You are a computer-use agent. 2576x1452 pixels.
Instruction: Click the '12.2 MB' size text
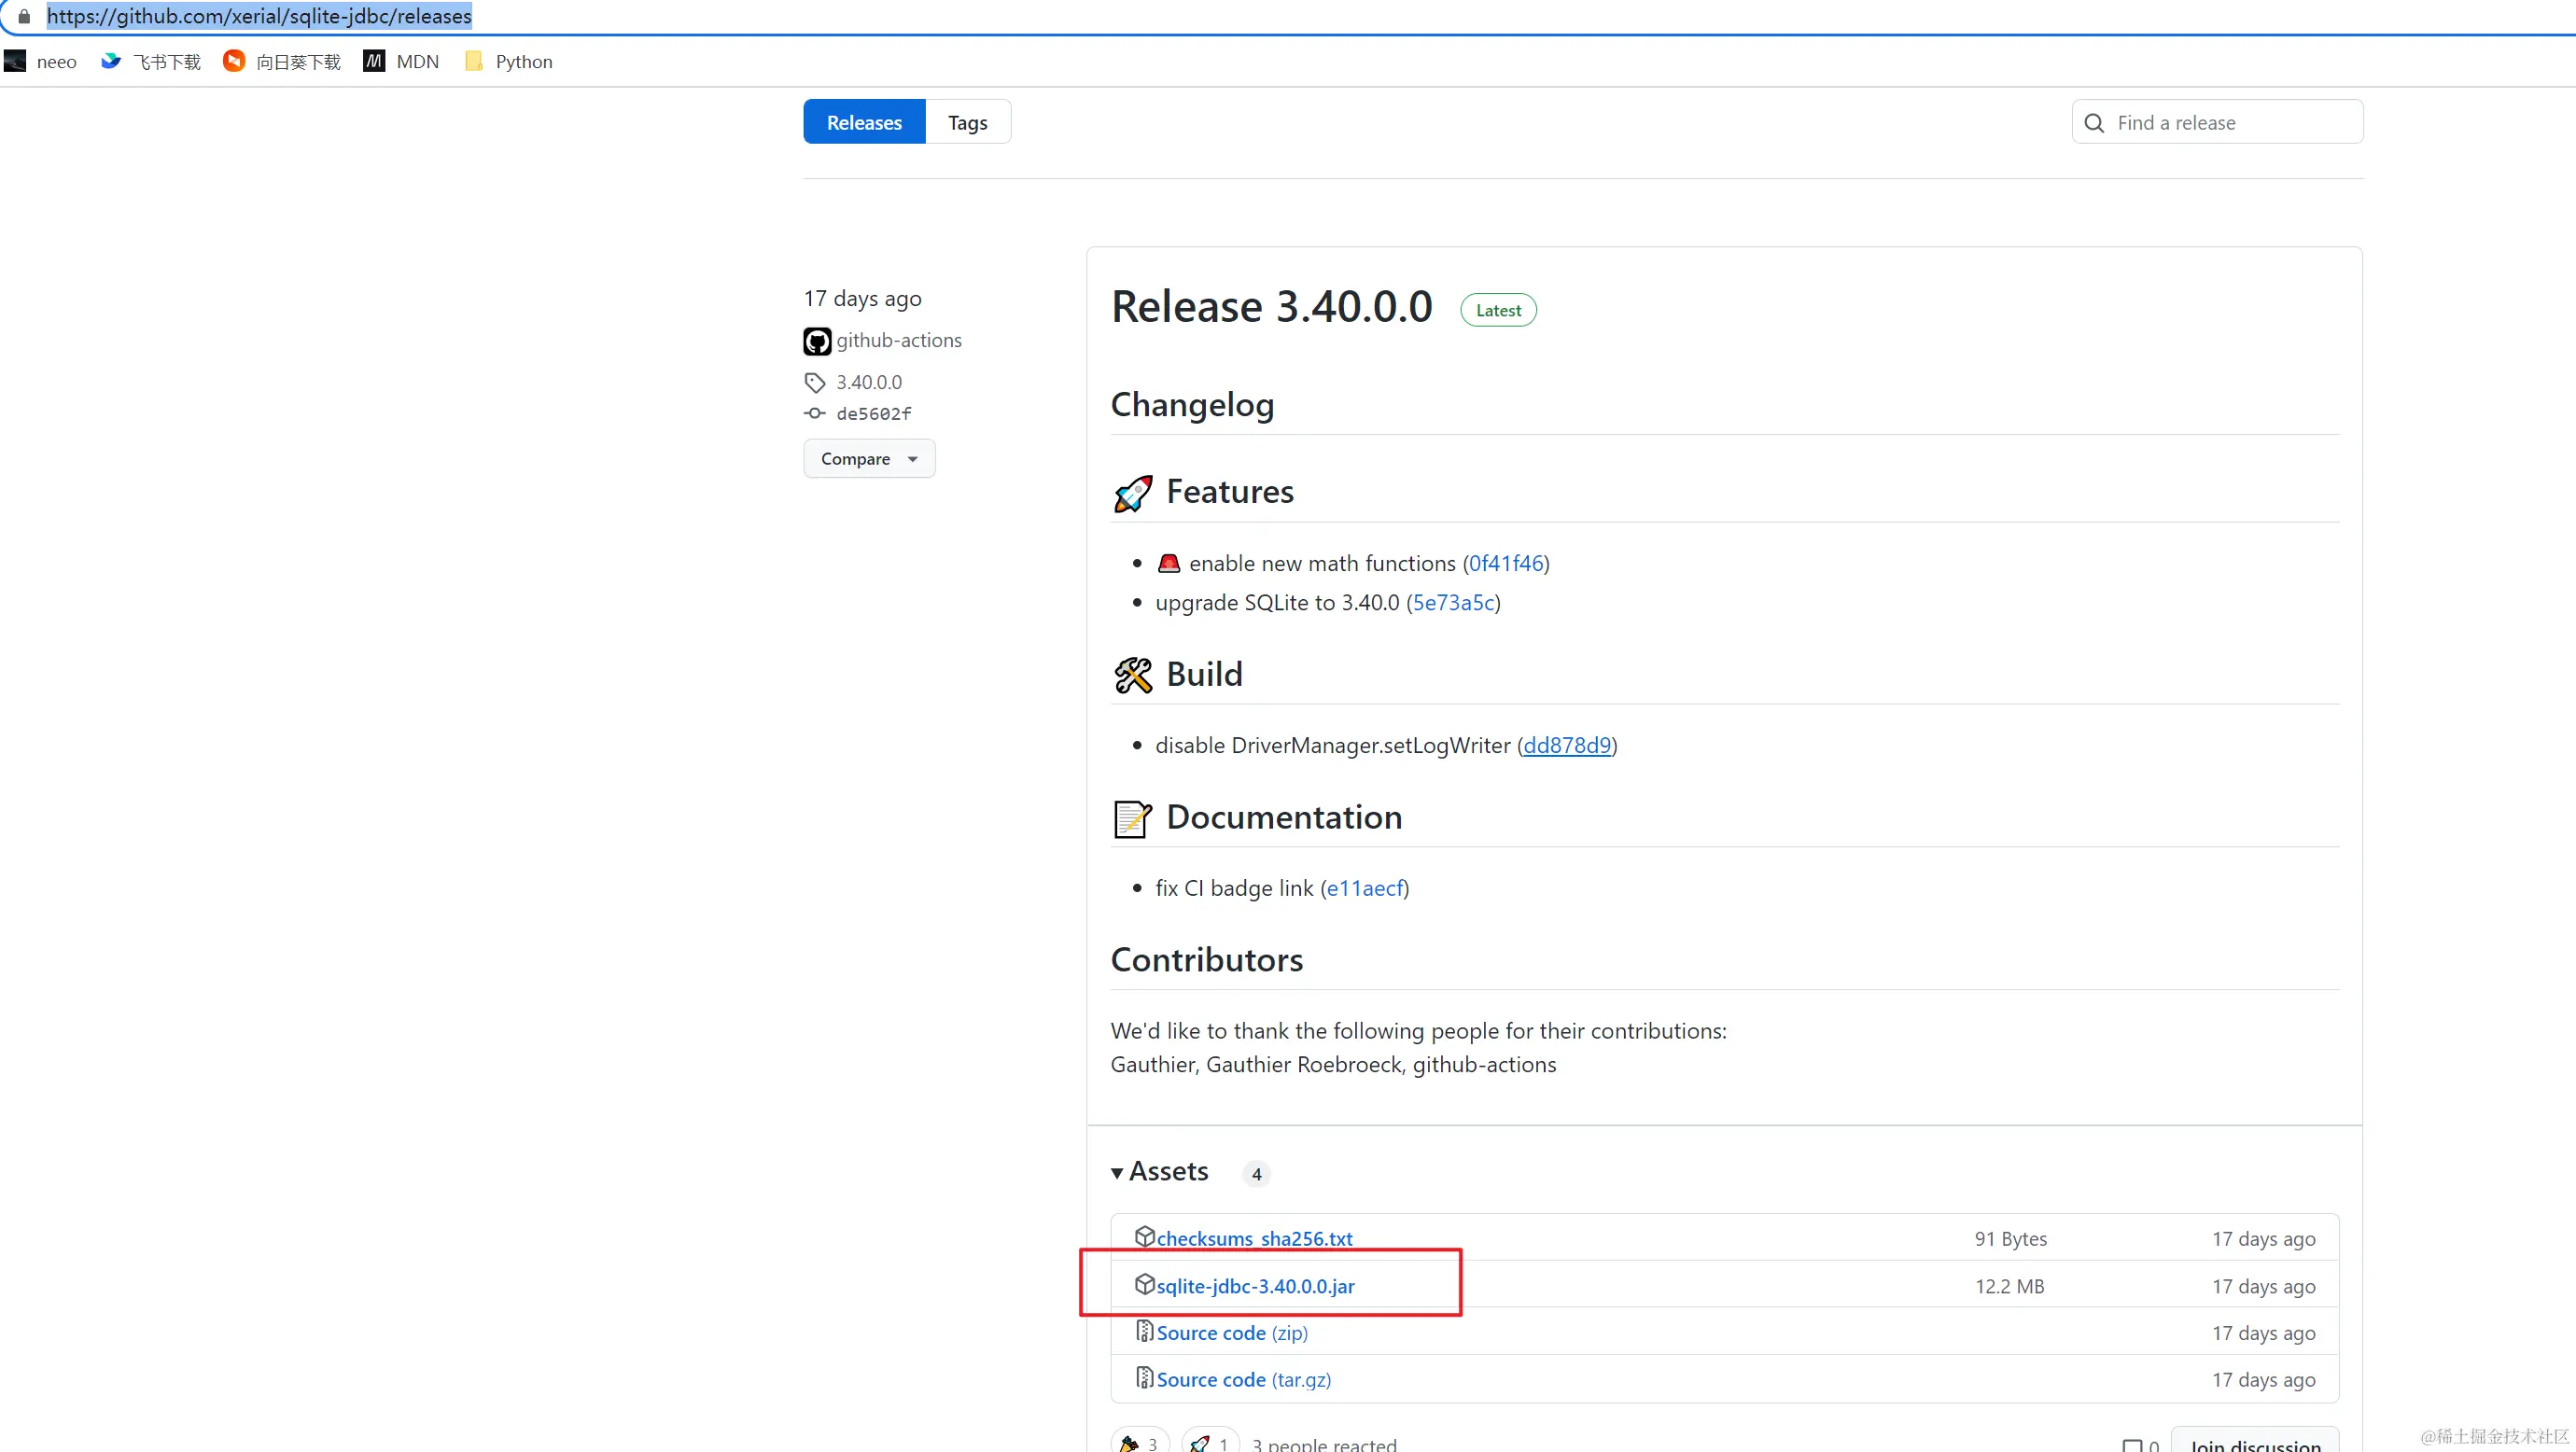2009,1286
